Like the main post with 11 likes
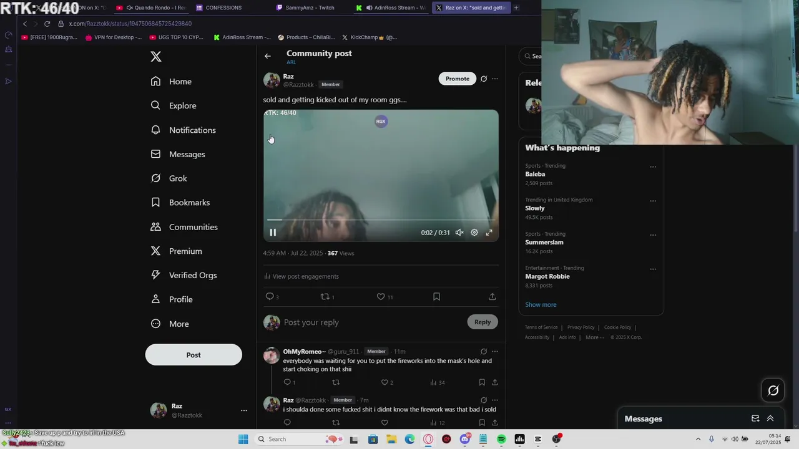The image size is (799, 449). pos(384,297)
